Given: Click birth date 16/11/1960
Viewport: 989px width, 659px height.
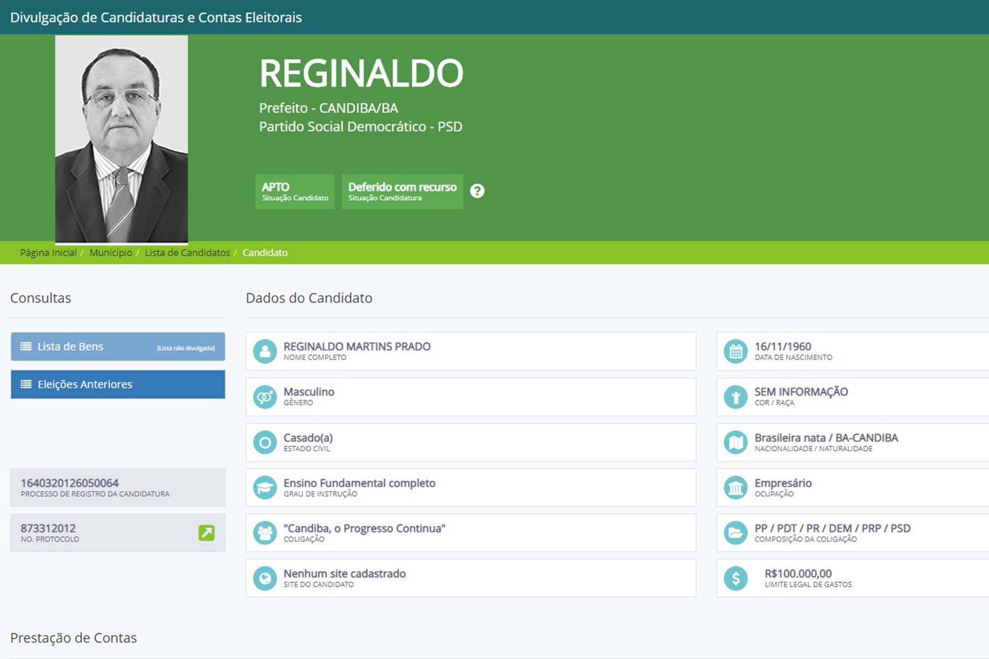Looking at the screenshot, I should click(x=783, y=346).
